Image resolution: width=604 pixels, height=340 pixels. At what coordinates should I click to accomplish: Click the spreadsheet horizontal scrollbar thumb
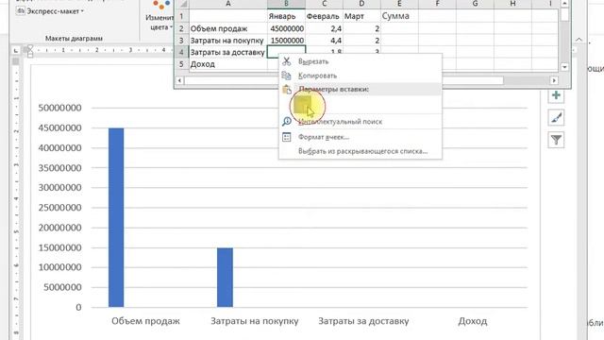[344, 80]
